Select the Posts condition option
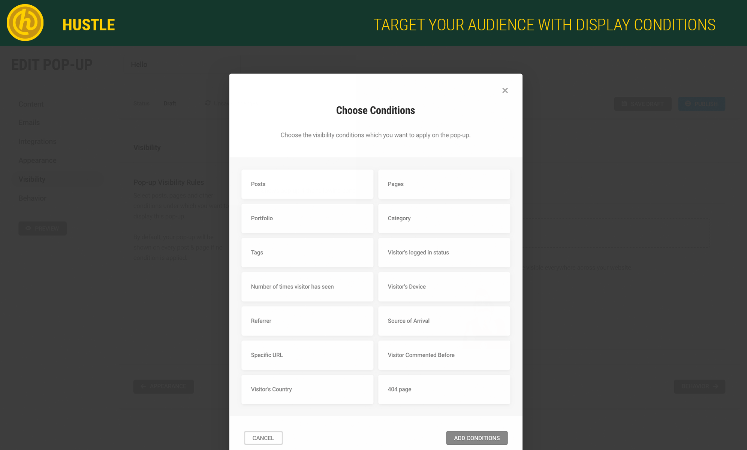Image resolution: width=747 pixels, height=450 pixels. click(x=307, y=184)
